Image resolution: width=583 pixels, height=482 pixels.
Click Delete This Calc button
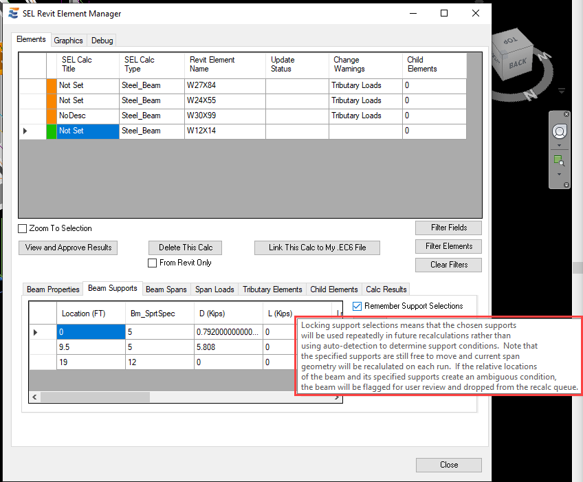pyautogui.click(x=185, y=248)
